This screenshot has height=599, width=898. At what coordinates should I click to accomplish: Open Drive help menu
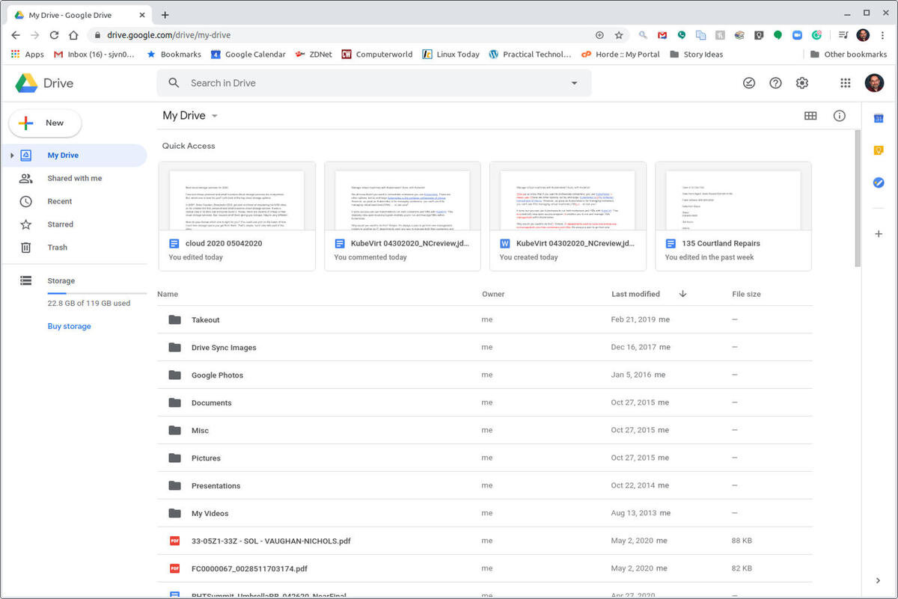[775, 82]
